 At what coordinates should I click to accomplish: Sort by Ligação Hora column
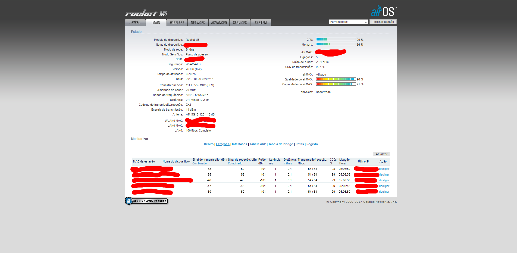[x=344, y=161]
